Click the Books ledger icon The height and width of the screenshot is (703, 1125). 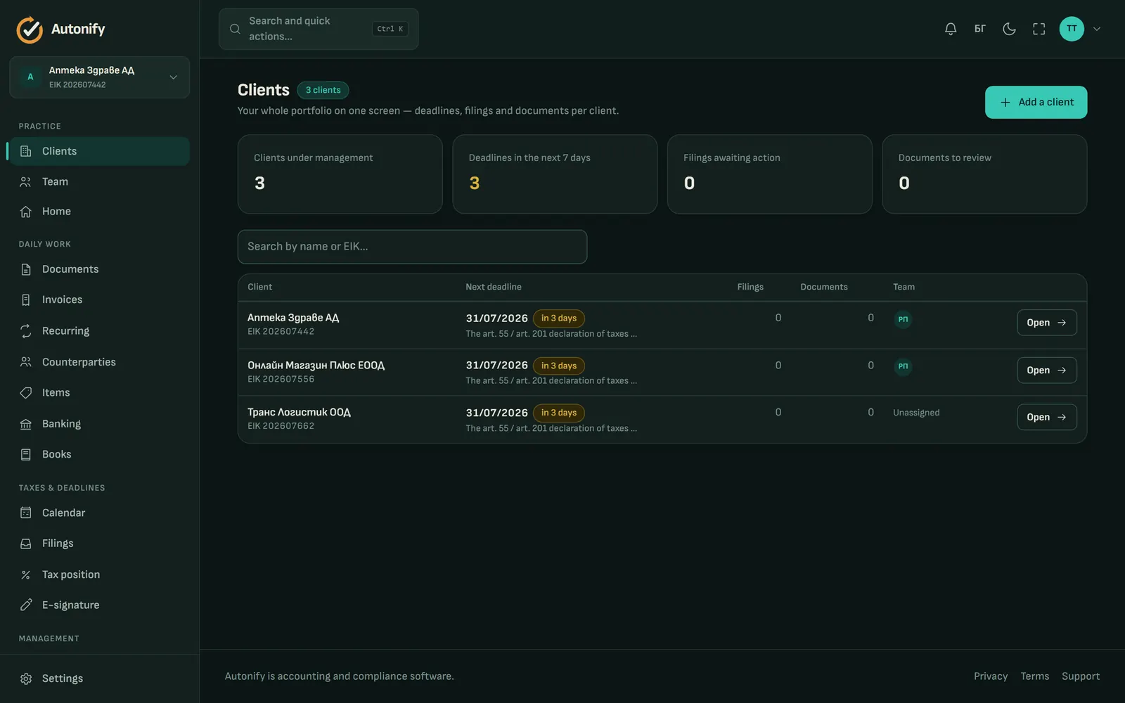(26, 454)
